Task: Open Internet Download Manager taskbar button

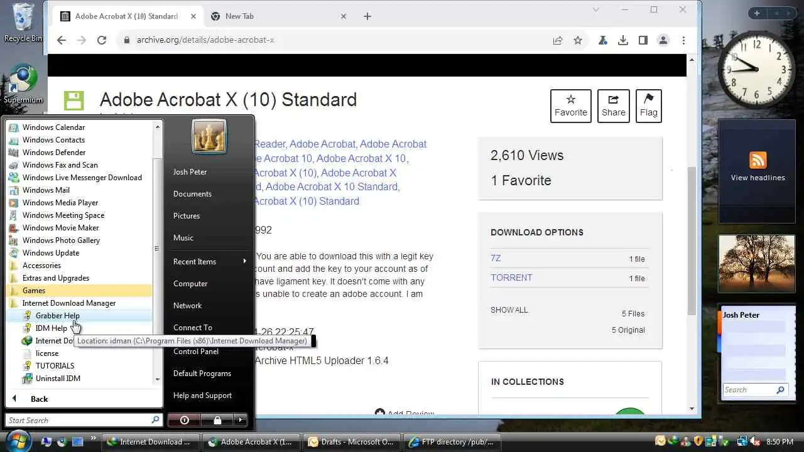Action: pos(151,442)
